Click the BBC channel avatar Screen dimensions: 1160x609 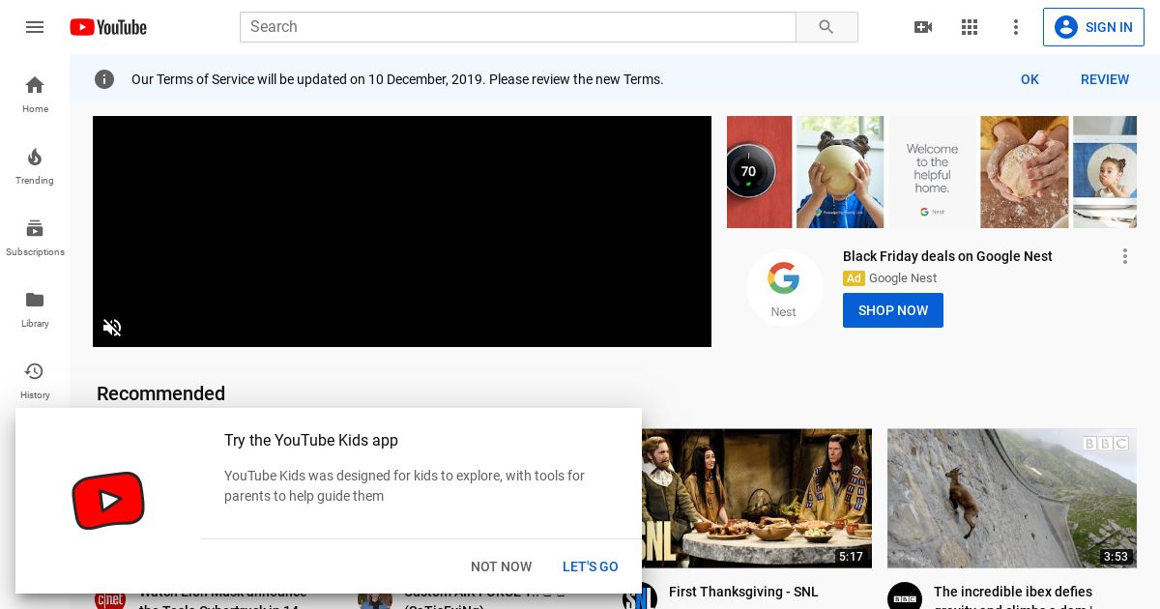point(905,595)
